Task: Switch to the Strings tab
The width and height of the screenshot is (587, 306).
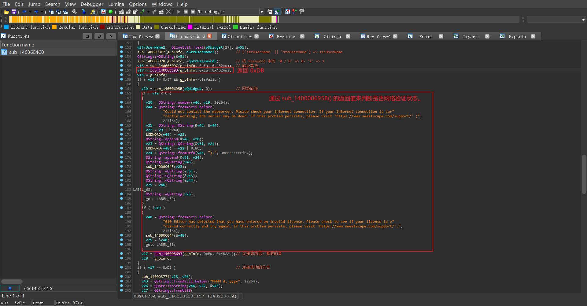Action: click(x=332, y=37)
